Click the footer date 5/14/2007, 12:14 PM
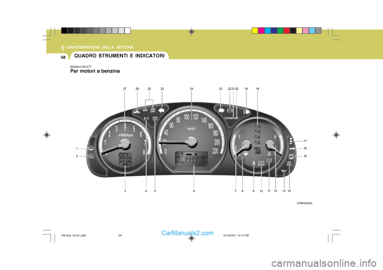 (x=236, y=235)
